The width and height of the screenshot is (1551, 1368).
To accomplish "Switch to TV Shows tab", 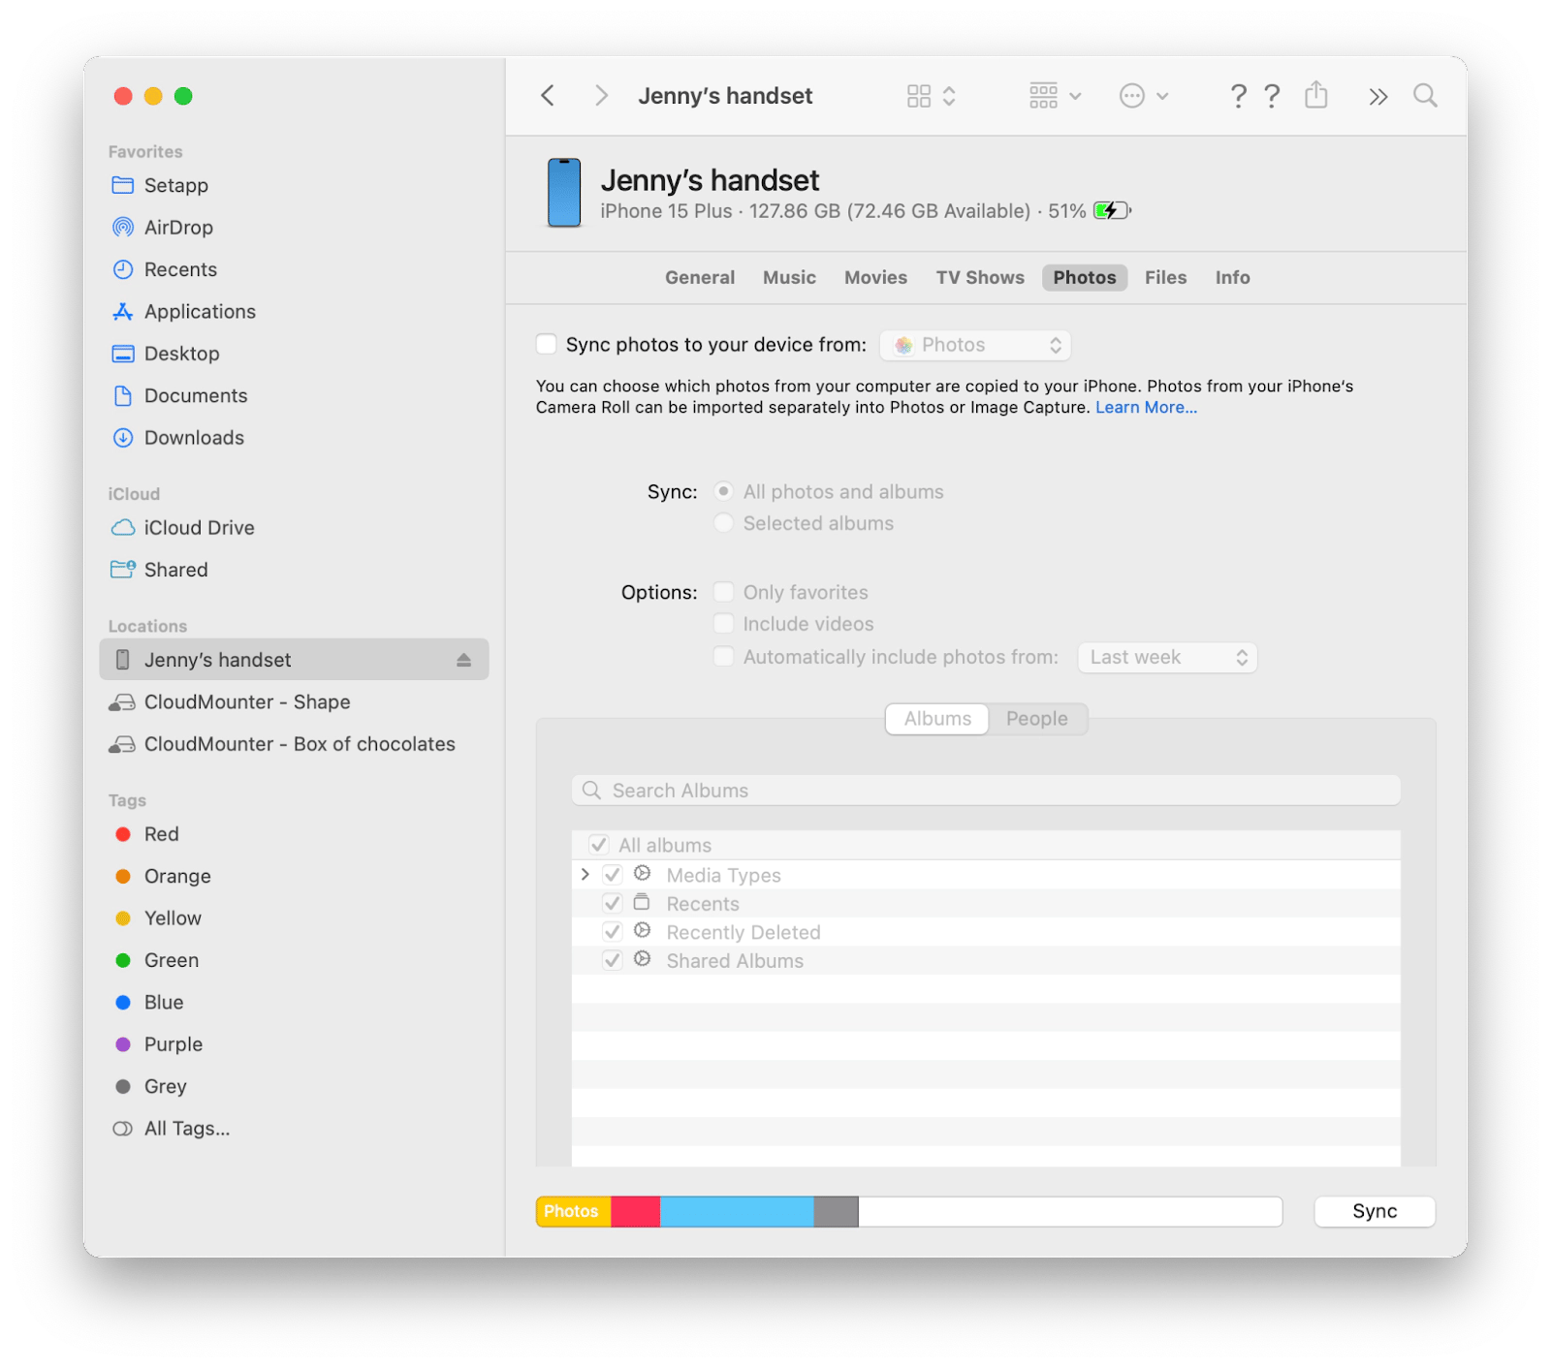I will pos(980,277).
